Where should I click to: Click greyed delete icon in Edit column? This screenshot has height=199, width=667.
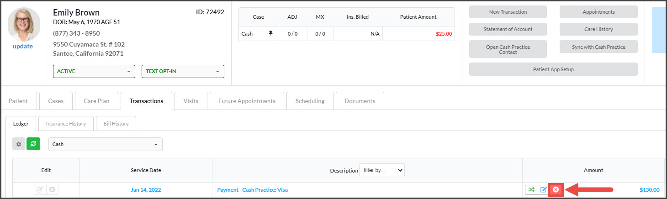coord(52,189)
